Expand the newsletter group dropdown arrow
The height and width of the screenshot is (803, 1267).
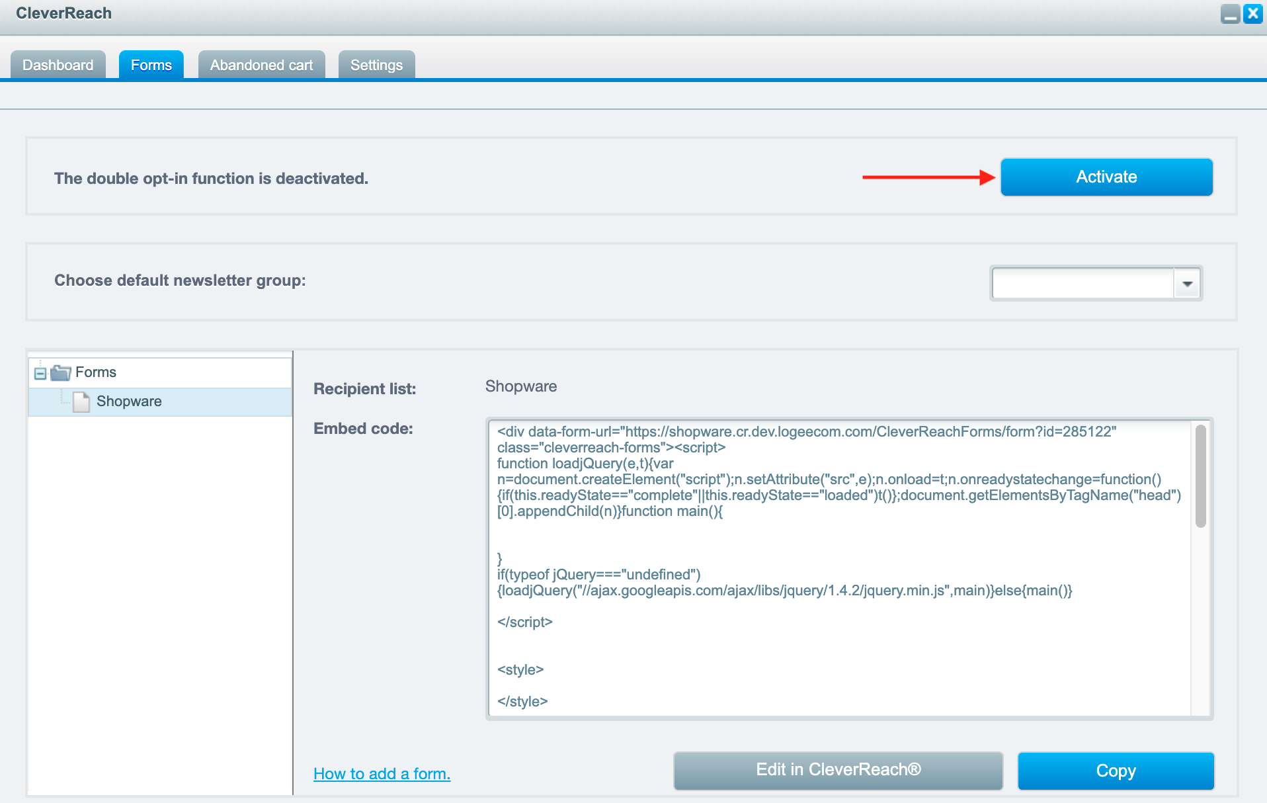1188,284
